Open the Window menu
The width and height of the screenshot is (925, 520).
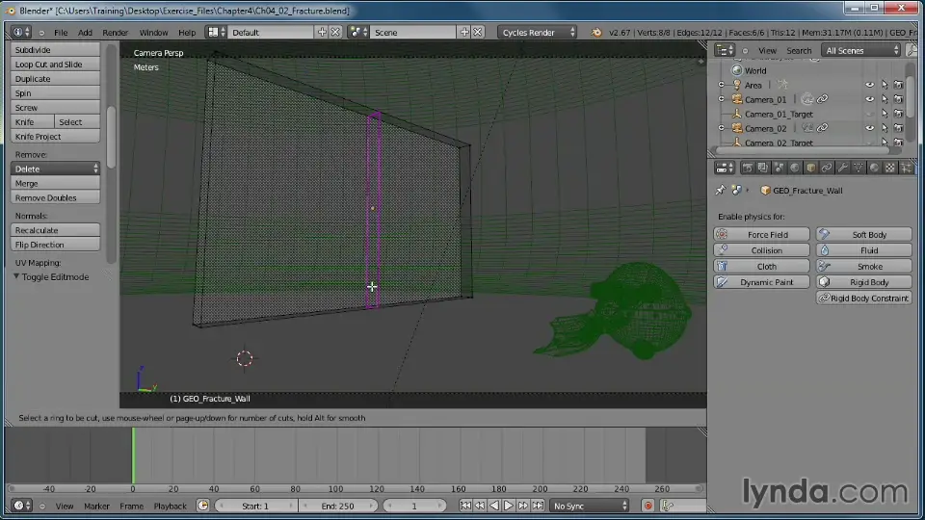coord(153,33)
